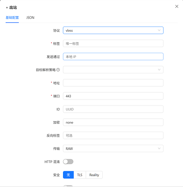Click the 标签 unique tag input field
183x187 pixels.
coord(113,43)
